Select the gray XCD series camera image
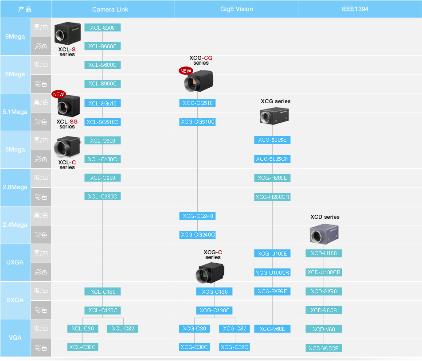The image size is (422, 361). click(x=324, y=234)
